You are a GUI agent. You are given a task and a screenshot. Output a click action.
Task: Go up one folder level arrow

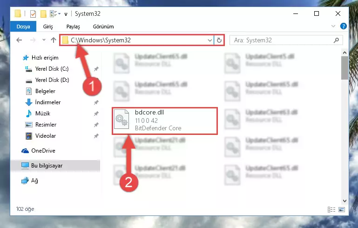click(x=54, y=40)
